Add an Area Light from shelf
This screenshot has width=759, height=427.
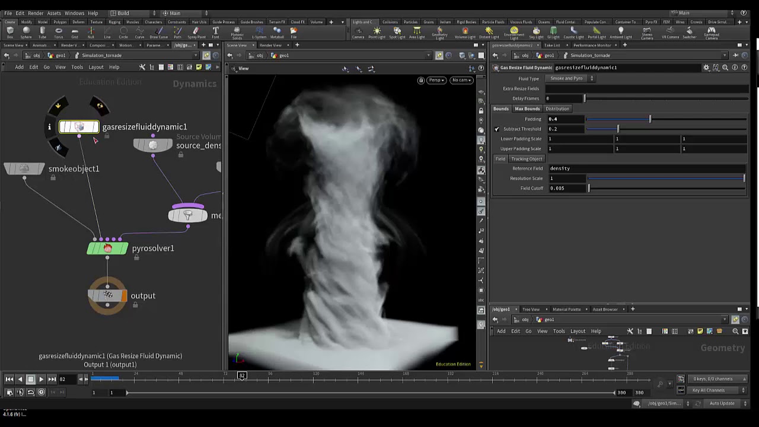pyautogui.click(x=417, y=33)
